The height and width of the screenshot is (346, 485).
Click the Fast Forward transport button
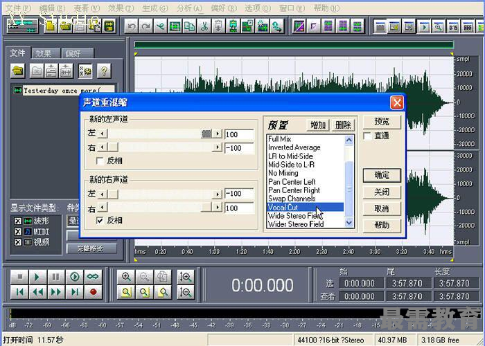click(x=55, y=292)
